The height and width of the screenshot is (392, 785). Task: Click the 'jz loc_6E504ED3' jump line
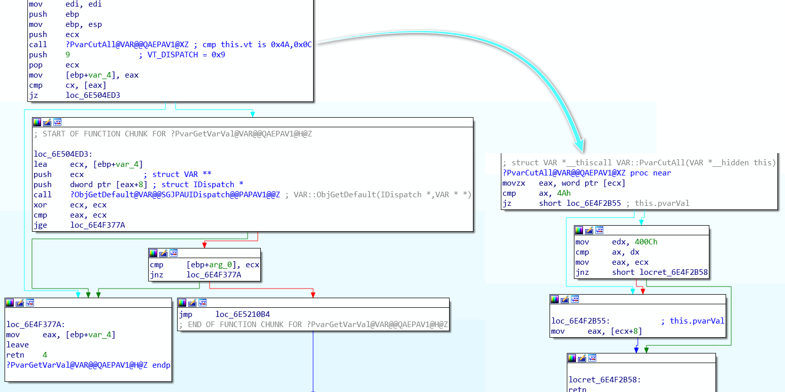[75, 95]
